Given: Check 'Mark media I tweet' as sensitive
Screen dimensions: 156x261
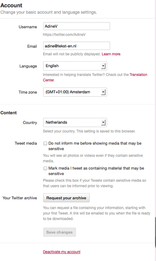Looking at the screenshot, I should (x=45, y=168).
